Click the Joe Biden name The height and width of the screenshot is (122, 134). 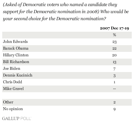click(11, 69)
